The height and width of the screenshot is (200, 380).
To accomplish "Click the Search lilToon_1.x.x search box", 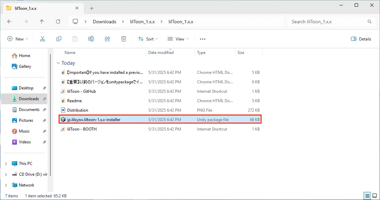I will tap(328, 22).
